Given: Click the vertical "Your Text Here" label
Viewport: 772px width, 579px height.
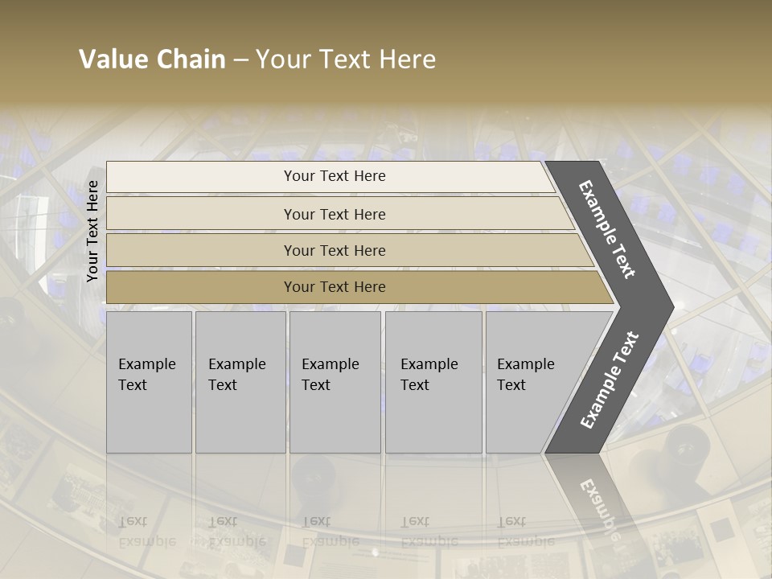Looking at the screenshot, I should (92, 231).
